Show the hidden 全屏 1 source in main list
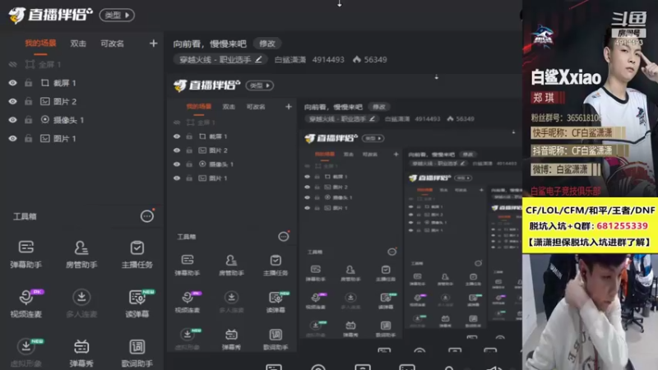 pyautogui.click(x=12, y=64)
